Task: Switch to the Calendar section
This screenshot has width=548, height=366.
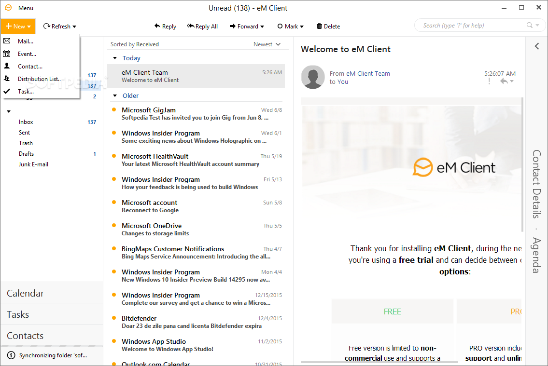Action: [52, 293]
